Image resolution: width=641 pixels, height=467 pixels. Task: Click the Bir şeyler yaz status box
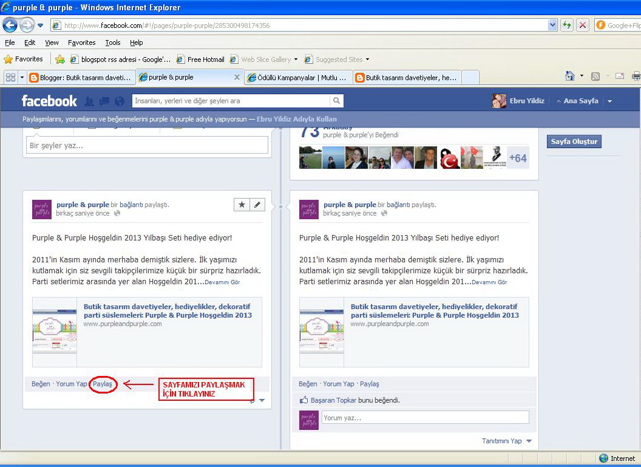point(147,145)
